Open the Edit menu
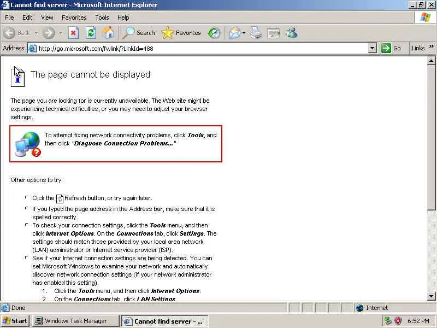The height and width of the screenshot is (328, 437). [x=27, y=17]
